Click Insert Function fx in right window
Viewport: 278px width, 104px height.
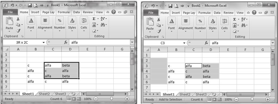click(x=206, y=43)
